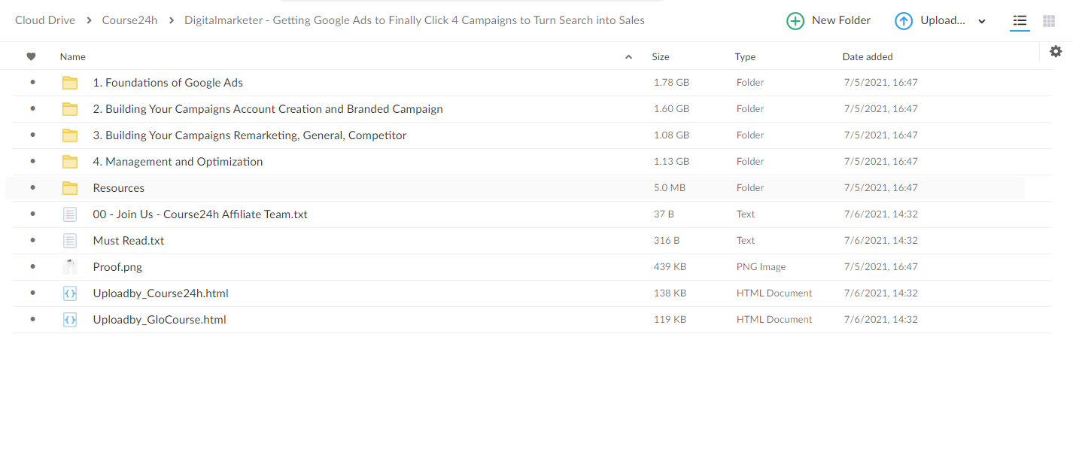Switch to list view
This screenshot has height=474, width=1073.
[x=1020, y=20]
